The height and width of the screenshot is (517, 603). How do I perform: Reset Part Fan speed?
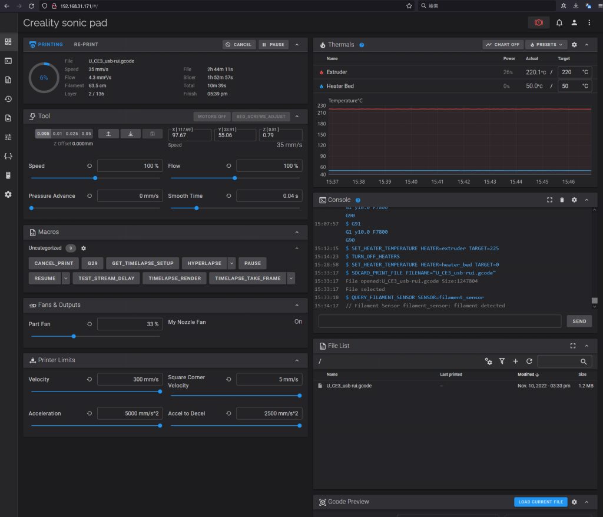click(90, 324)
